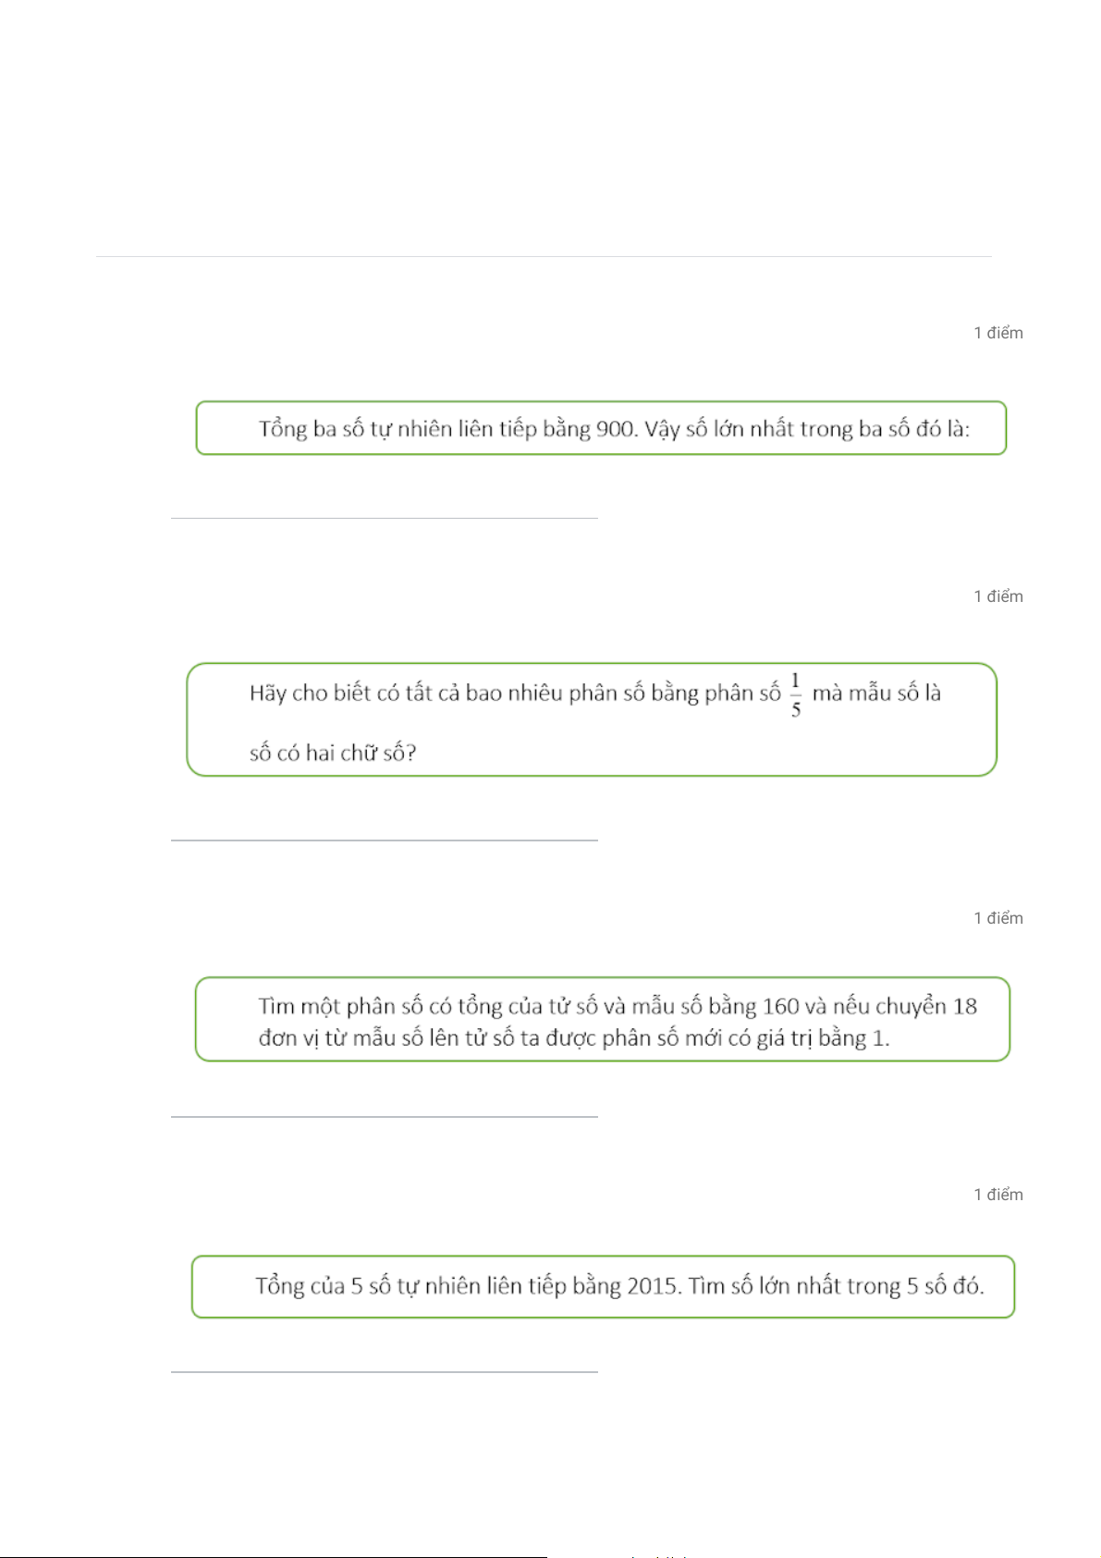Click the answer field below the 900 question
Screen dimensions: 1101x1558
(x=384, y=507)
